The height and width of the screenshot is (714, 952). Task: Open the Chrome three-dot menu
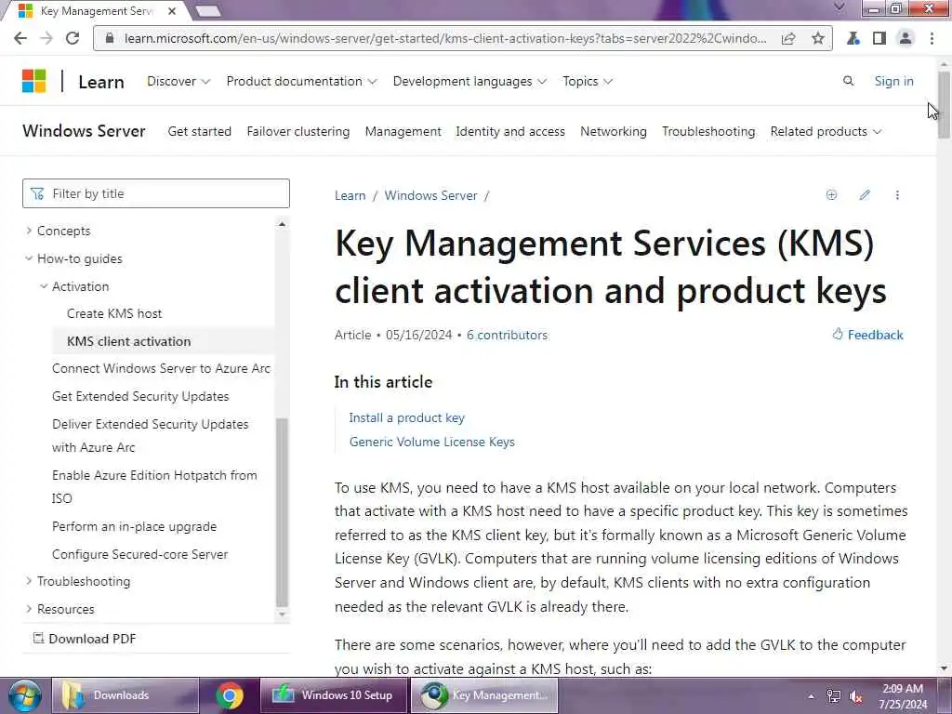pos(932,38)
